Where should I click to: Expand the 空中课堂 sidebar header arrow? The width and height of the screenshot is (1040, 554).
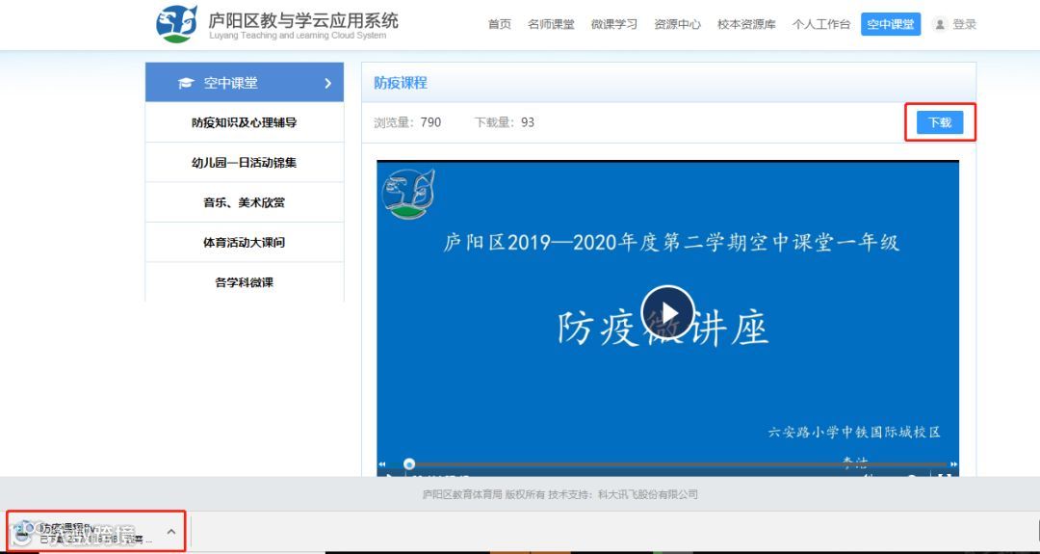click(327, 83)
